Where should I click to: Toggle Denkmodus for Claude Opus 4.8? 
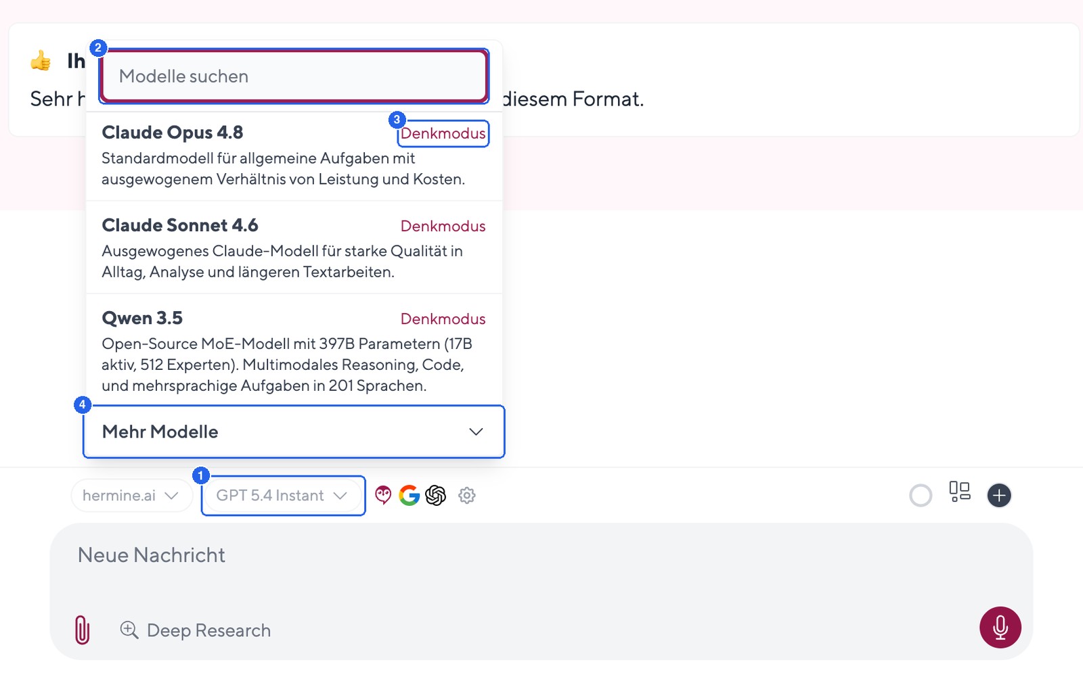(443, 134)
